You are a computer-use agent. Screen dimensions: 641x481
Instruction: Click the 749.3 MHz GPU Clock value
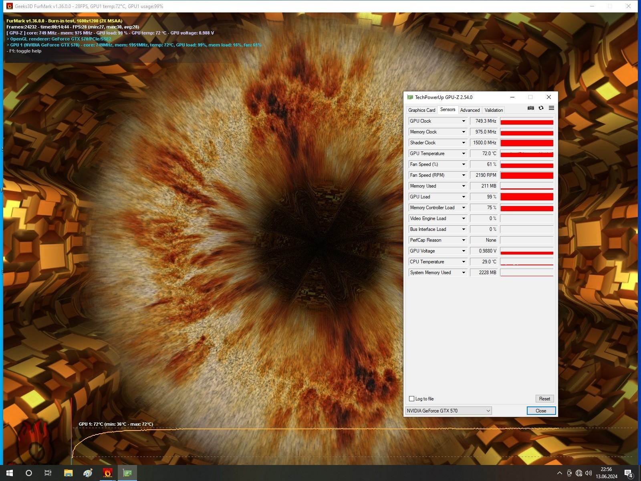coord(484,121)
